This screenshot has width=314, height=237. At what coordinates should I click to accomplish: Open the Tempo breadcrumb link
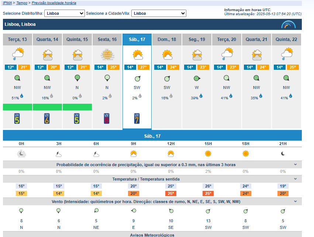[22, 3]
